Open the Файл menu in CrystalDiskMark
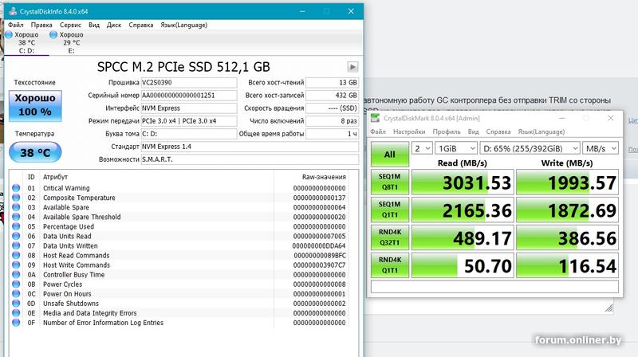Viewport: 638px width, 357px height. pos(378,131)
